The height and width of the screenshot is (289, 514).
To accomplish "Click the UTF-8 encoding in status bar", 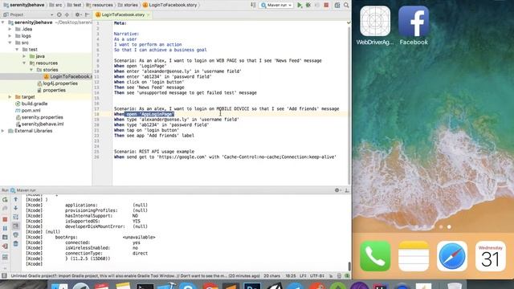I will (317, 276).
